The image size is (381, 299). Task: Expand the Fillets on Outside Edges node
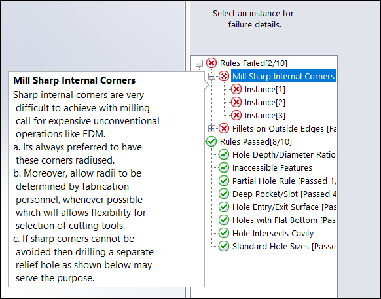(x=211, y=128)
